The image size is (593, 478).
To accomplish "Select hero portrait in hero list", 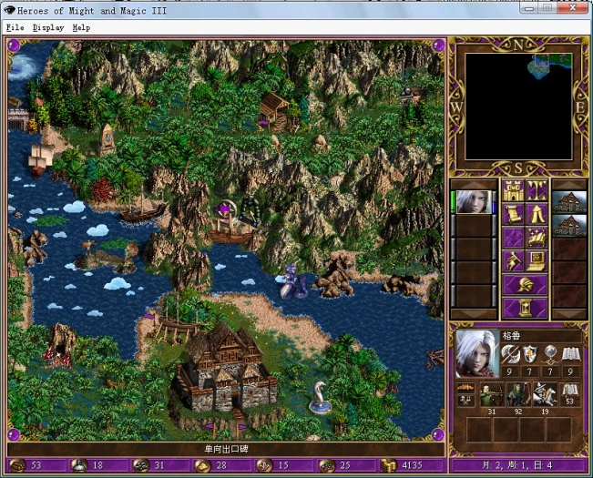I will [x=474, y=202].
